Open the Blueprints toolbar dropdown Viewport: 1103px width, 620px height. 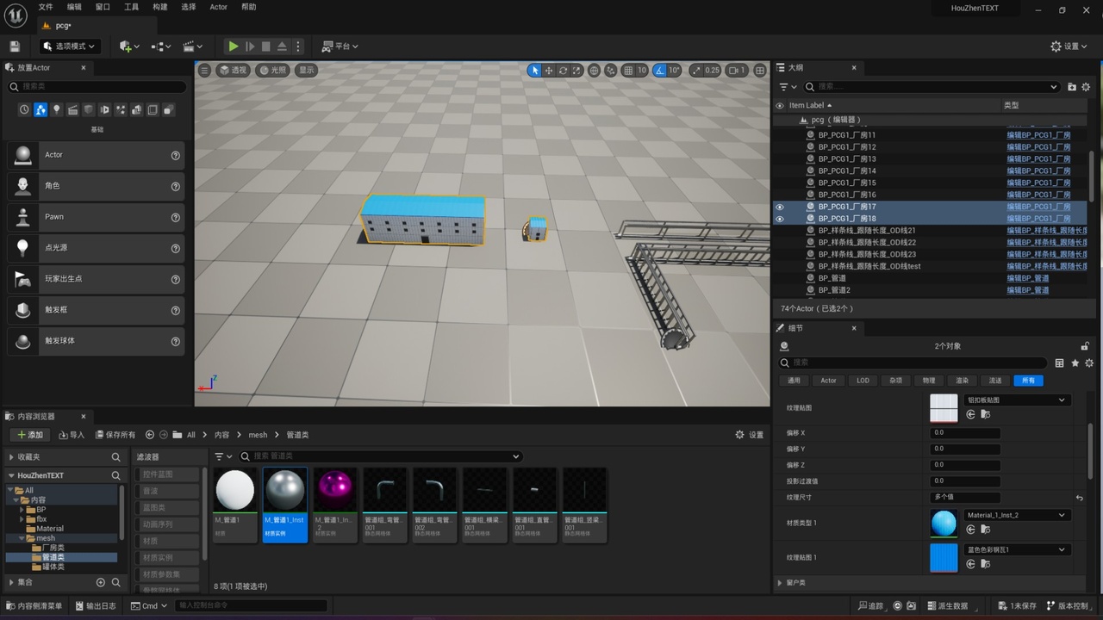(x=159, y=46)
